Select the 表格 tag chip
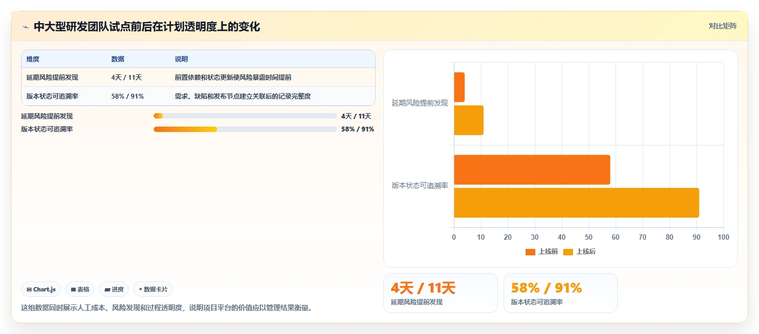759x334 pixels. [x=80, y=289]
